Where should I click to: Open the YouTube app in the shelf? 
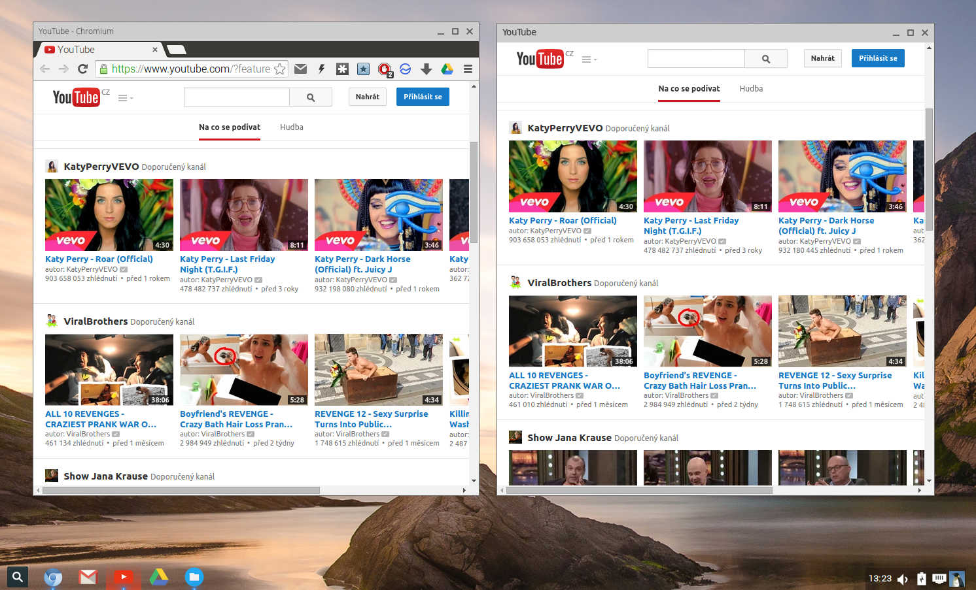[x=123, y=576]
